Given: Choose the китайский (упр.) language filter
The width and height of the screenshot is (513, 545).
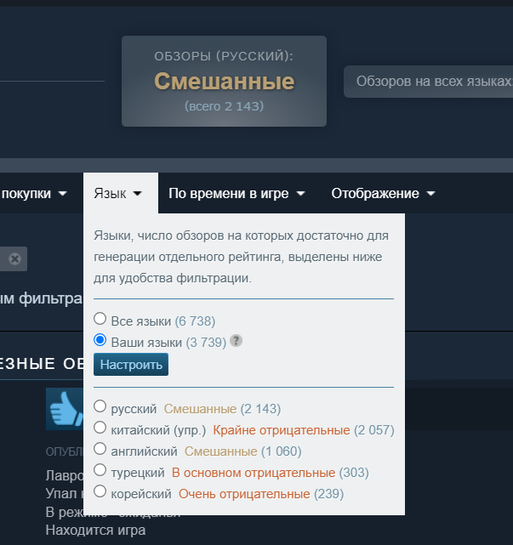Looking at the screenshot, I should pos(100,428).
